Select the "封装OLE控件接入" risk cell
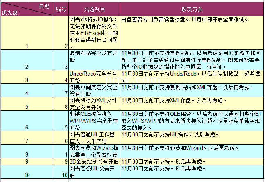This screenshot has width=265, height=182. pos(94,120)
